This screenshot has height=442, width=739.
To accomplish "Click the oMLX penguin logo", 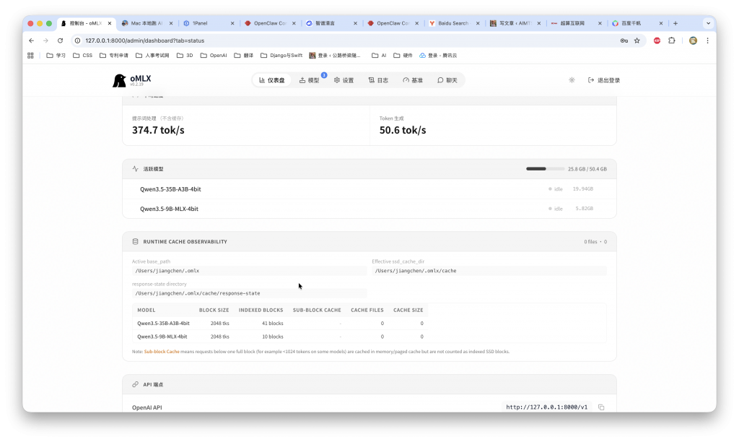I will pyautogui.click(x=119, y=81).
